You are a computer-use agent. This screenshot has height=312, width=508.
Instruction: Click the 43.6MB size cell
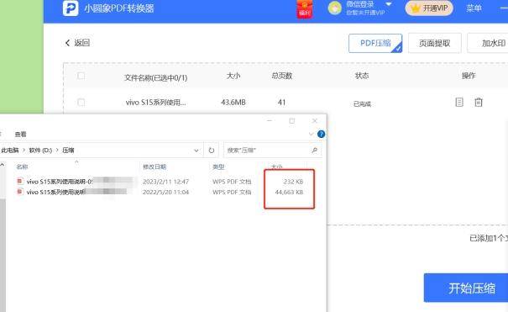(x=233, y=102)
